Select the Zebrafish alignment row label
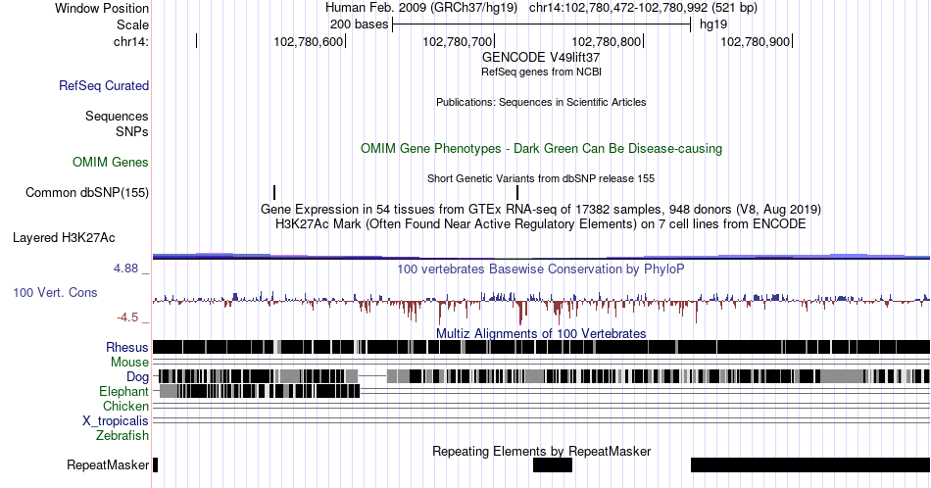 coord(122,435)
